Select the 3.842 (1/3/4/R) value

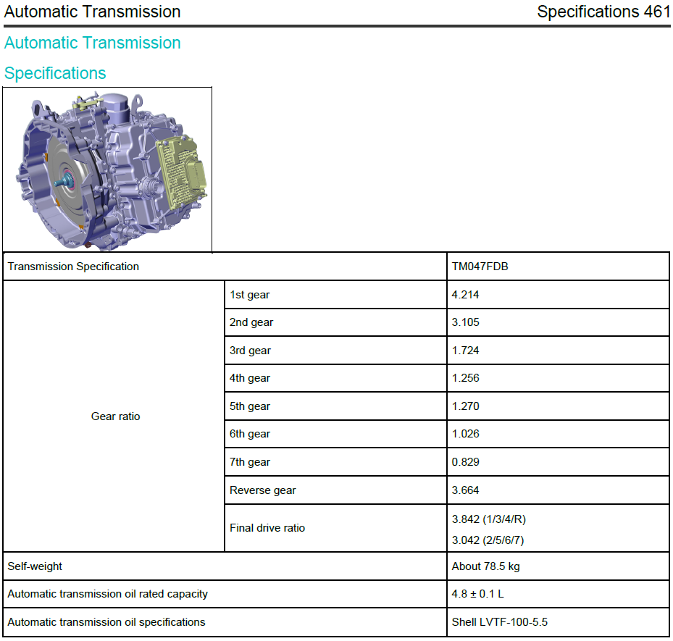click(488, 519)
